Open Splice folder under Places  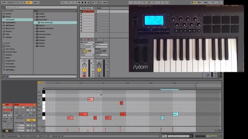point(8,58)
